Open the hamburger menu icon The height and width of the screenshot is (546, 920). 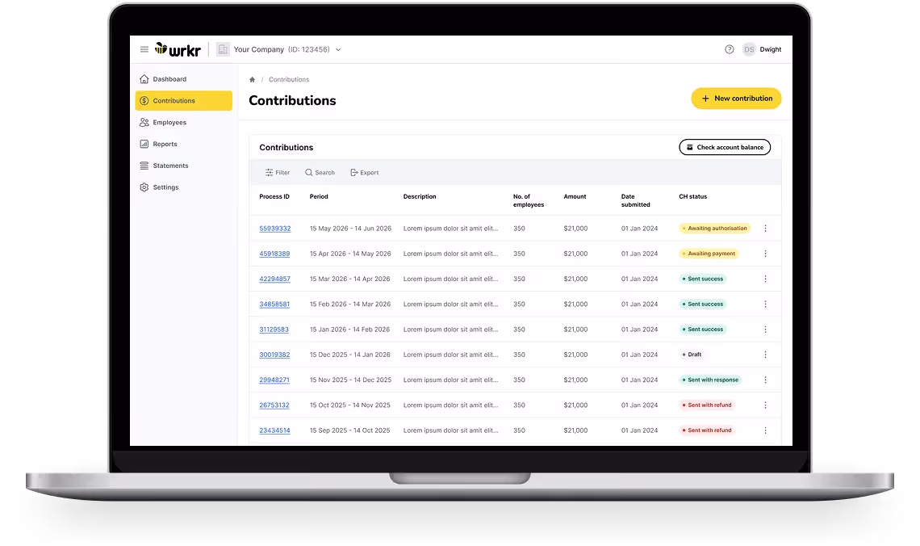pyautogui.click(x=144, y=49)
